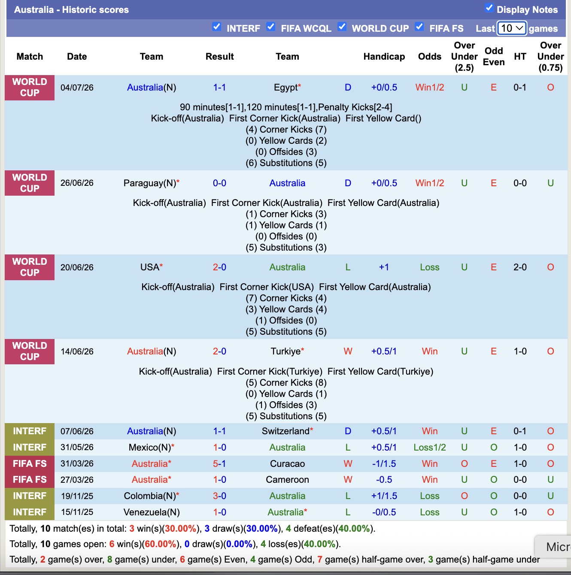Open the 2-0 result of USA match
The width and height of the screenshot is (571, 575).
(x=219, y=267)
